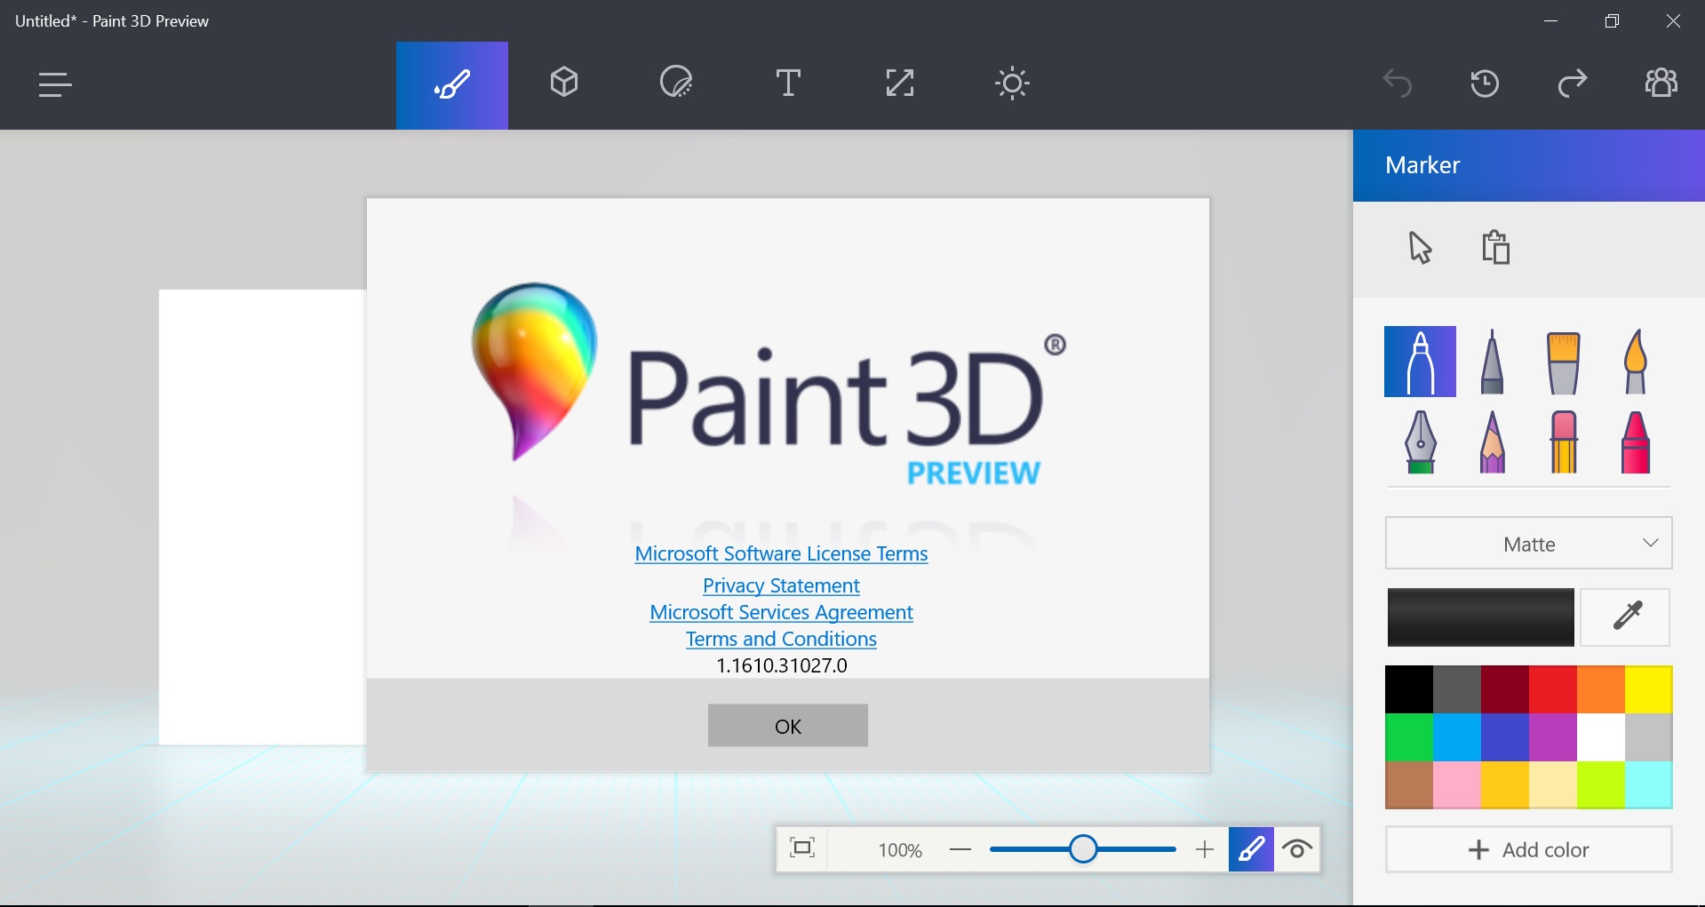Viewport: 1705px width, 907px height.
Task: Pick the light gray swatch
Action: click(x=1649, y=737)
